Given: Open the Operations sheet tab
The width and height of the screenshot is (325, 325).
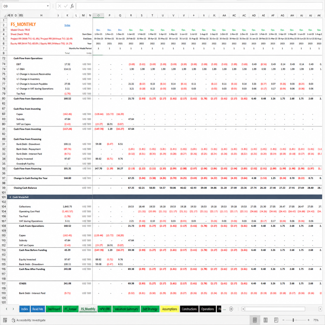Looking at the screenshot, I should pos(208,309).
